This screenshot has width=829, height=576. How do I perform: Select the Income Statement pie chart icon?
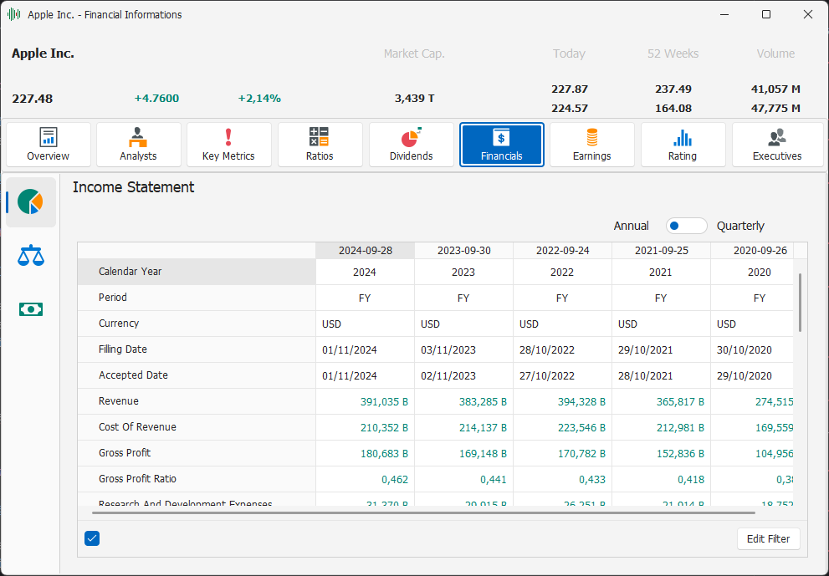[x=30, y=201]
